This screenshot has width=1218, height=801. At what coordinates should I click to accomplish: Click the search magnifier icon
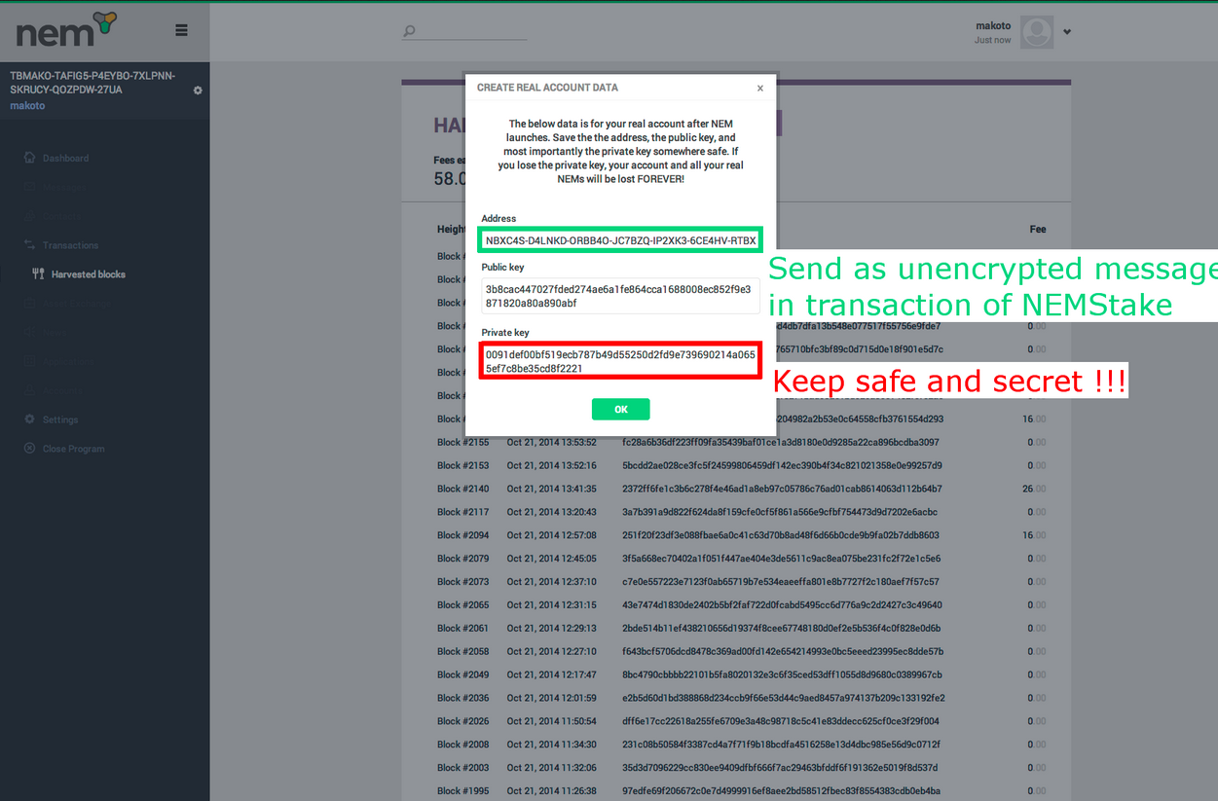410,31
